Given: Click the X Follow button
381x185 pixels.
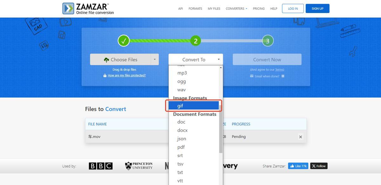Looking at the screenshot, I should tap(318, 166).
